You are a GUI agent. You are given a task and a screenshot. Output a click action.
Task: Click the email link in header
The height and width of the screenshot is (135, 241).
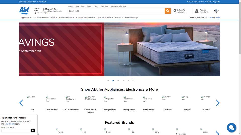[218, 18]
